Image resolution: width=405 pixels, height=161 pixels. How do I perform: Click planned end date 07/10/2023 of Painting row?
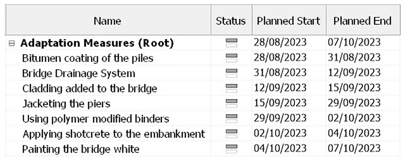354,149
